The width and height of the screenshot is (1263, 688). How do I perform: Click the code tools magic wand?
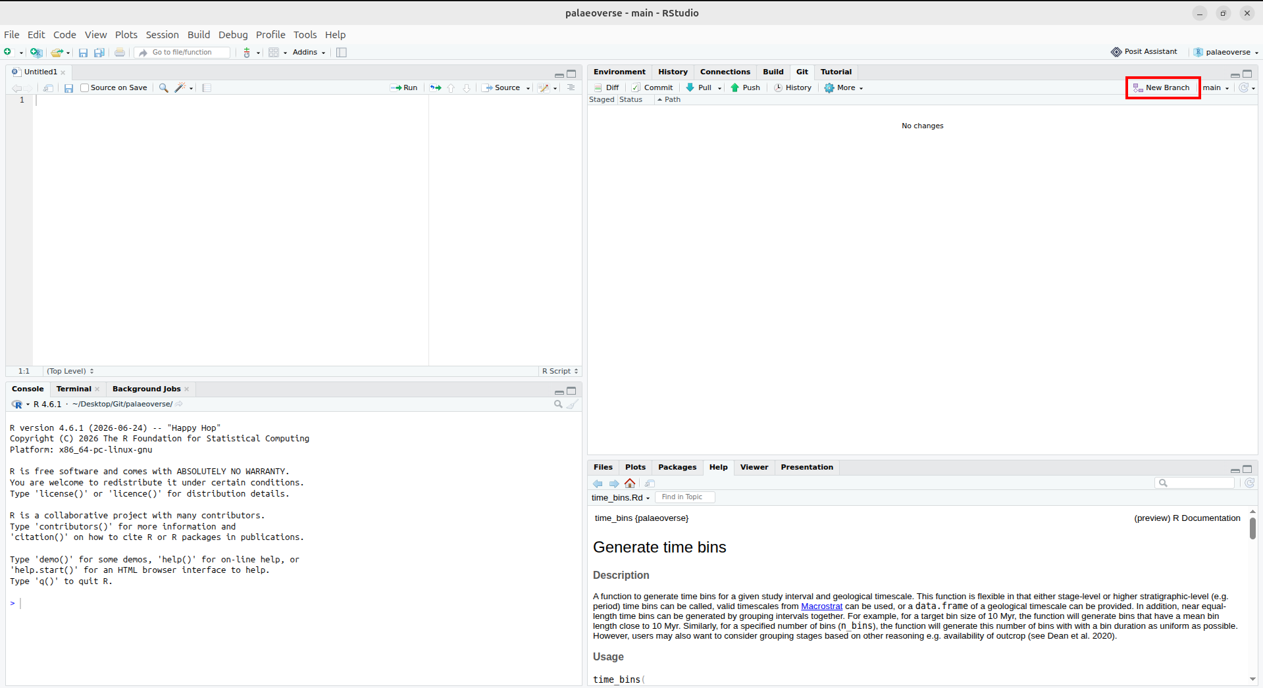[x=180, y=88]
